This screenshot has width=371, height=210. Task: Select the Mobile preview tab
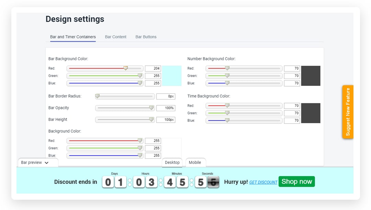pyautogui.click(x=195, y=162)
